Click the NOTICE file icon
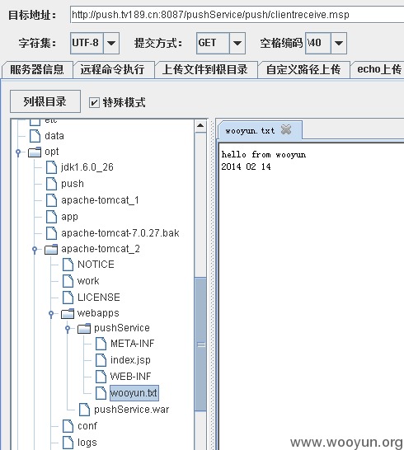The height and width of the screenshot is (450, 404). 68,265
